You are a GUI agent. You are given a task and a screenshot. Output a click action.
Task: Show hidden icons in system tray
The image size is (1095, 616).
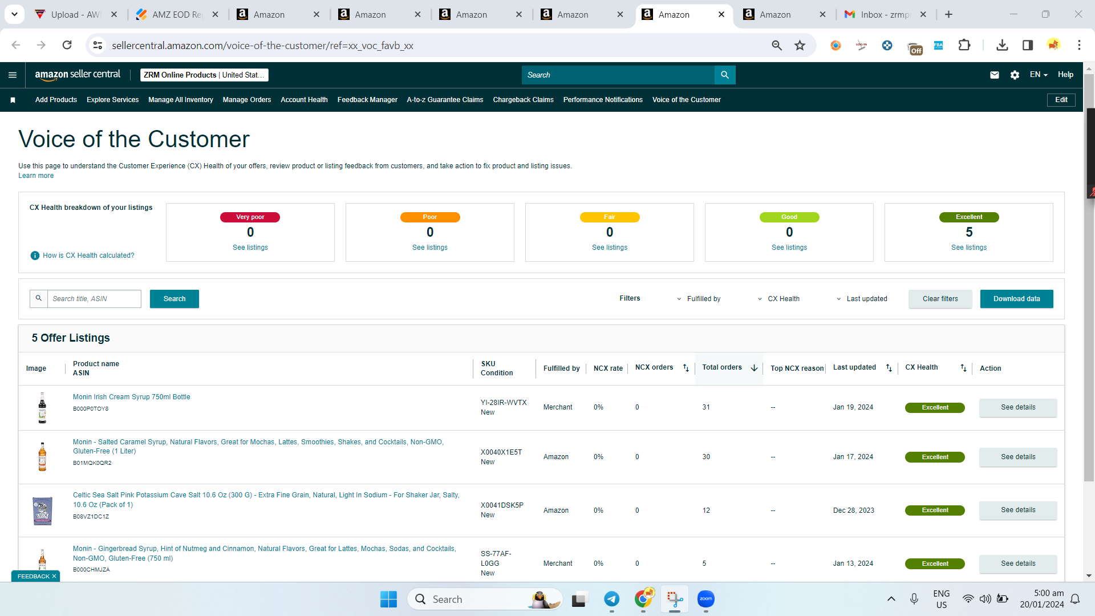pyautogui.click(x=891, y=599)
